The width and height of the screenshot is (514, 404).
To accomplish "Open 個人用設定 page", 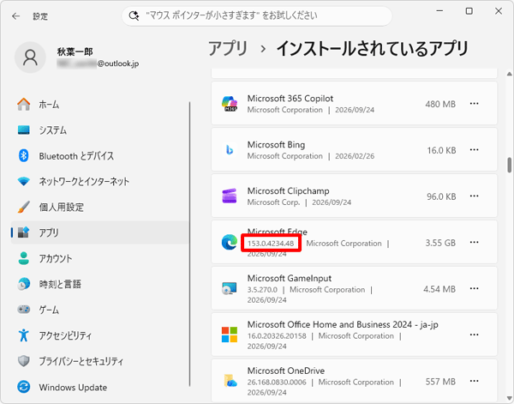I will point(100,207).
